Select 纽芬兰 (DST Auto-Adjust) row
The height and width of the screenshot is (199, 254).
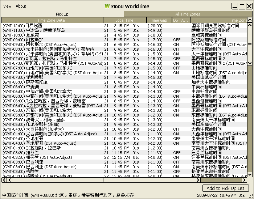click(x=124, y=157)
